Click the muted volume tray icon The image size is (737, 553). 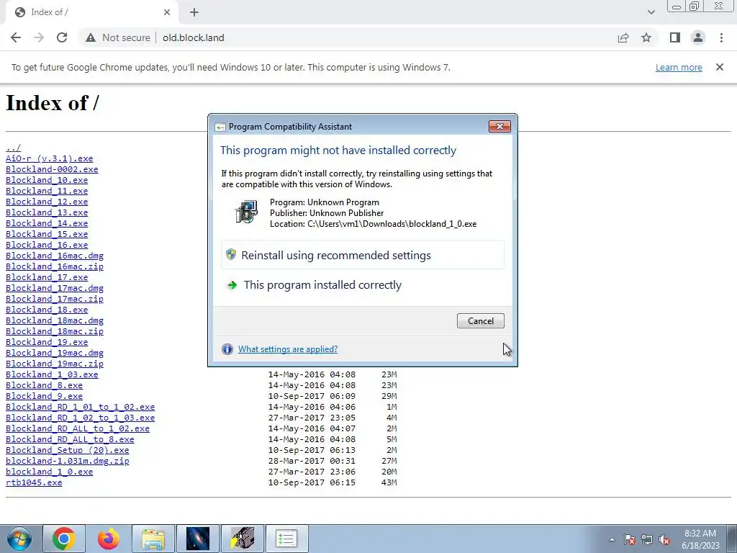[x=664, y=540]
